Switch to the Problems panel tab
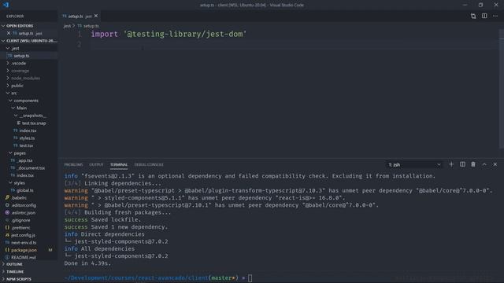Viewport: 504px width, 283px height. point(73,164)
